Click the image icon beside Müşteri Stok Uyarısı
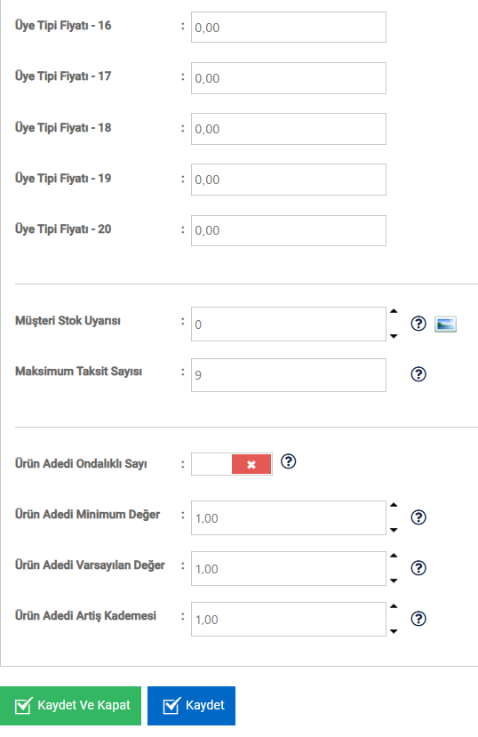The width and height of the screenshot is (478, 737). coord(446,324)
